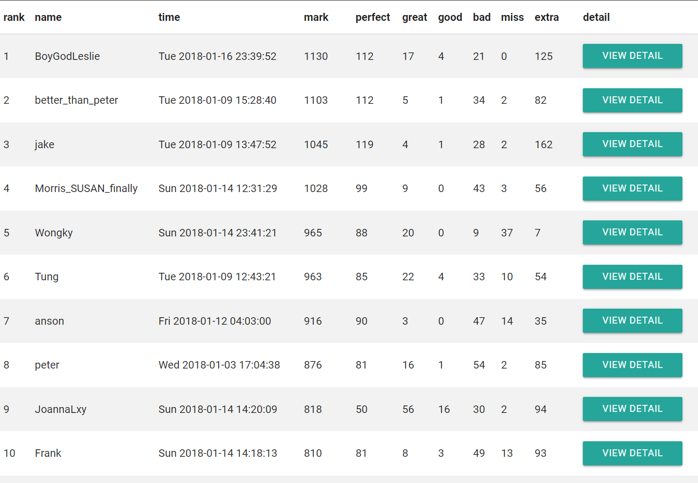Select the 'perfect' column header
Screen dimensions: 698x483
click(x=373, y=17)
